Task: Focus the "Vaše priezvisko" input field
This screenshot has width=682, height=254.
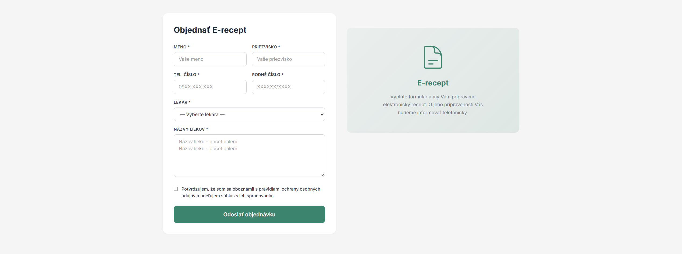Action: (x=288, y=59)
